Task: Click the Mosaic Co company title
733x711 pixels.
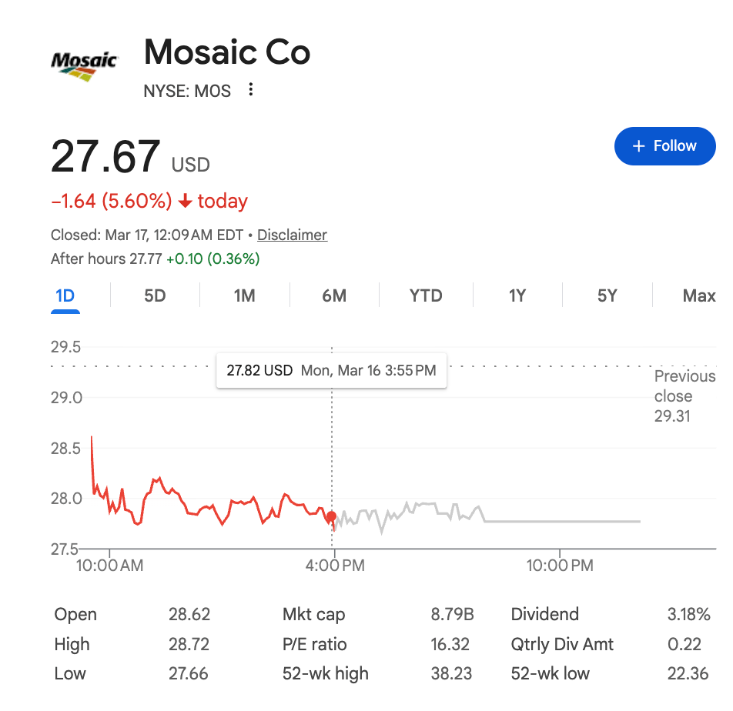Action: pos(227,52)
